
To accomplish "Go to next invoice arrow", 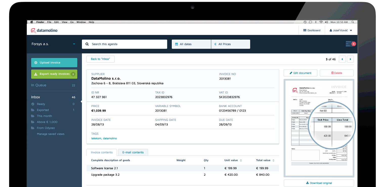I will (350, 59).
